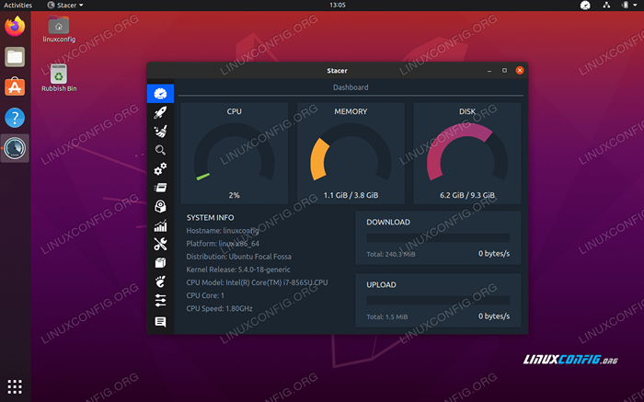Open Services gears icon
This screenshot has height=402, width=644.
(x=160, y=168)
